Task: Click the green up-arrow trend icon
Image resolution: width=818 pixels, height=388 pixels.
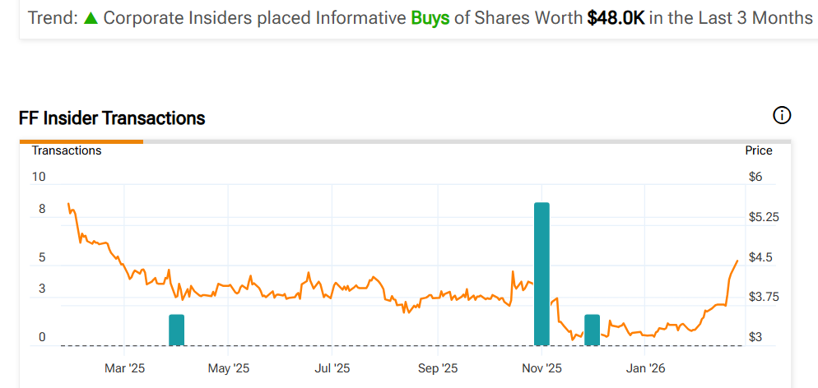Action: (x=91, y=17)
